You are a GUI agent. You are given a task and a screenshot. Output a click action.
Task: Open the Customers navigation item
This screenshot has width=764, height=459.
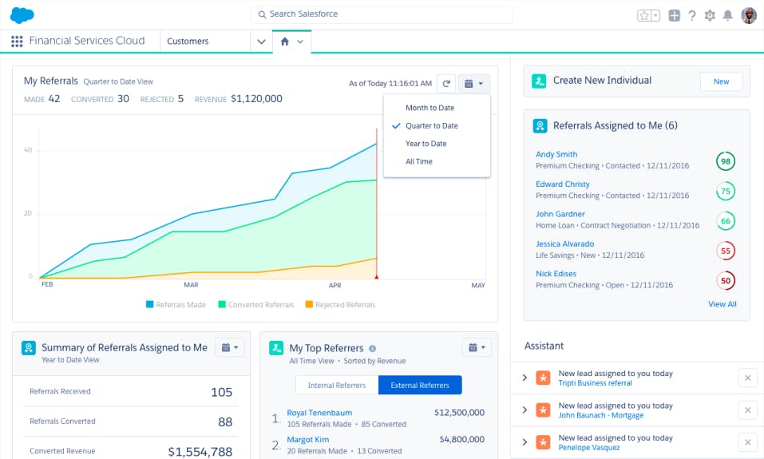click(x=188, y=42)
